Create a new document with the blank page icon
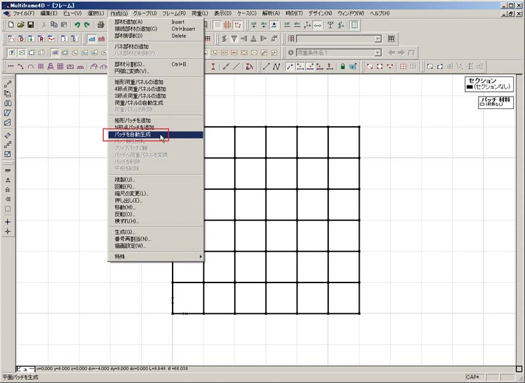 coord(10,25)
